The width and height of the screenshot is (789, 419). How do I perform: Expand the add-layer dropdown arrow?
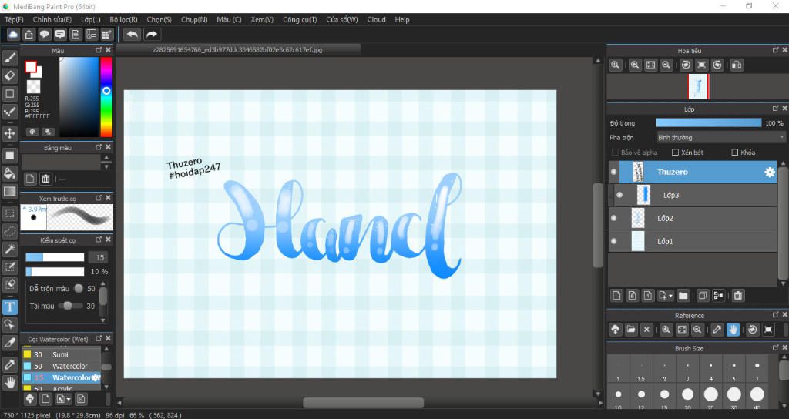tap(671, 296)
